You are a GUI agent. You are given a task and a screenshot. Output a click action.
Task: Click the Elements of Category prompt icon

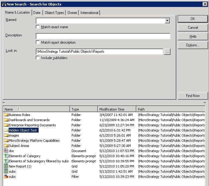pyautogui.click(x=6, y=156)
